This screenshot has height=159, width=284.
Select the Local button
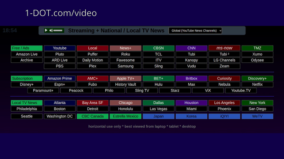tap(93, 48)
